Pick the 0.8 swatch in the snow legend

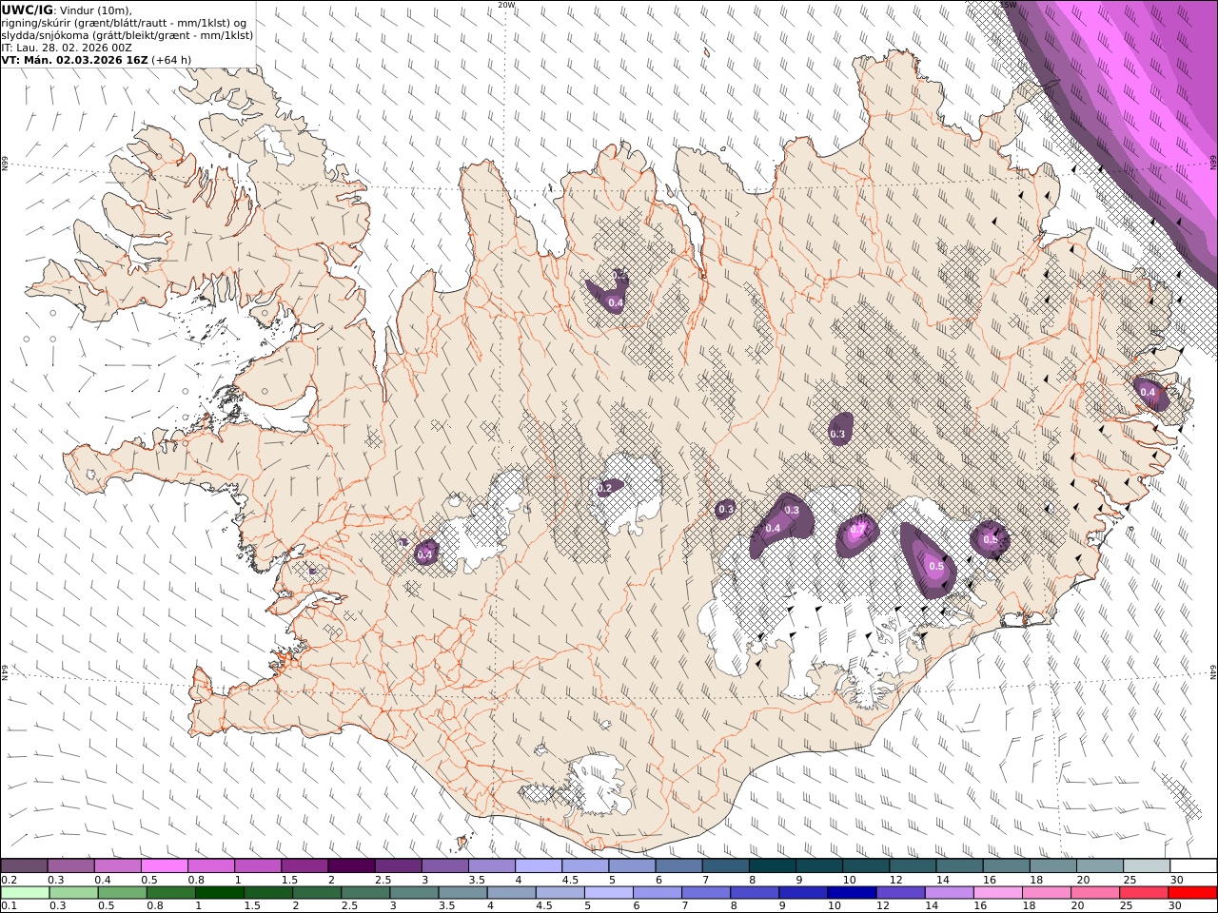click(210, 866)
